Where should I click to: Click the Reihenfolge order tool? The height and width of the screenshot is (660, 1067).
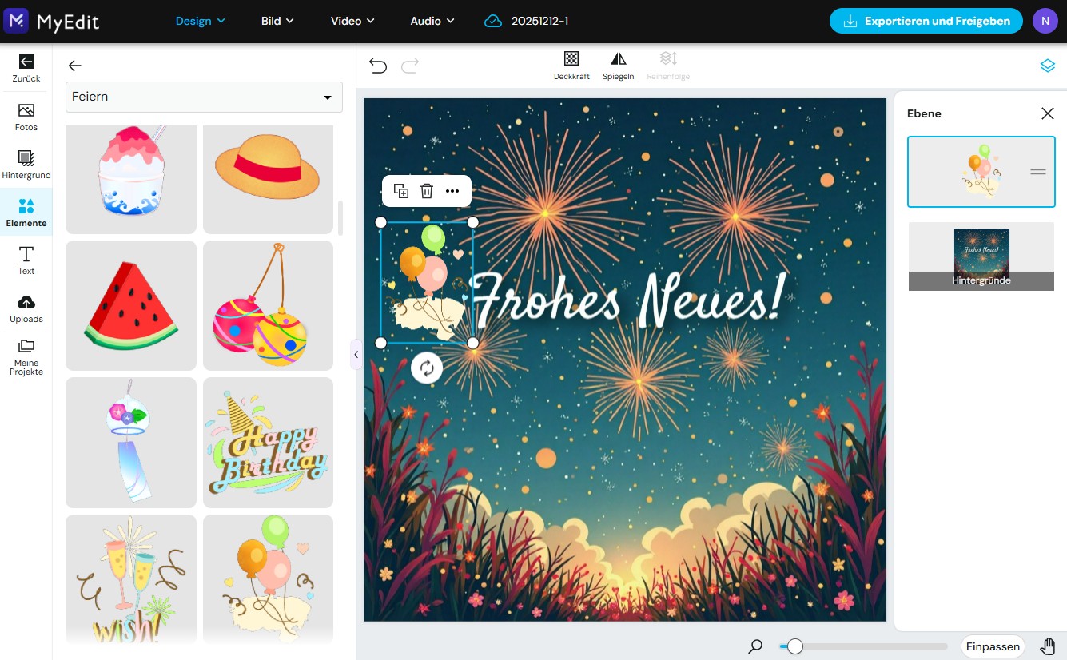(668, 66)
